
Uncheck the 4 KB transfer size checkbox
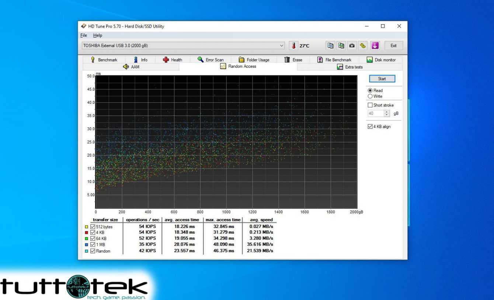coord(93,232)
